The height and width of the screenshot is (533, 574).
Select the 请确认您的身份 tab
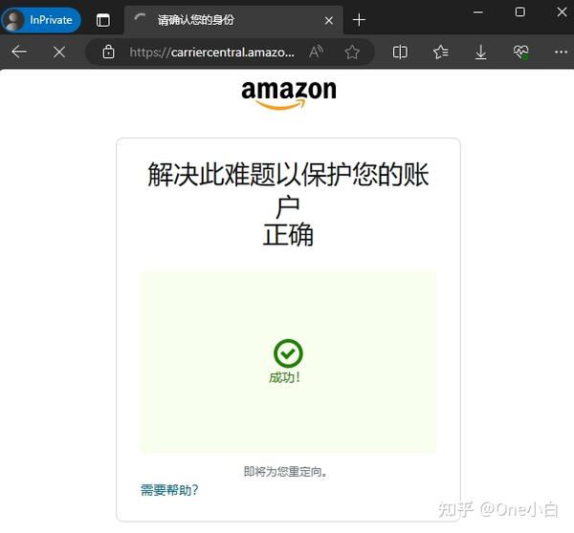pyautogui.click(x=233, y=20)
